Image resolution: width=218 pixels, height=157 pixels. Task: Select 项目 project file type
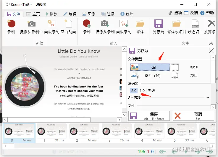tap(190, 75)
